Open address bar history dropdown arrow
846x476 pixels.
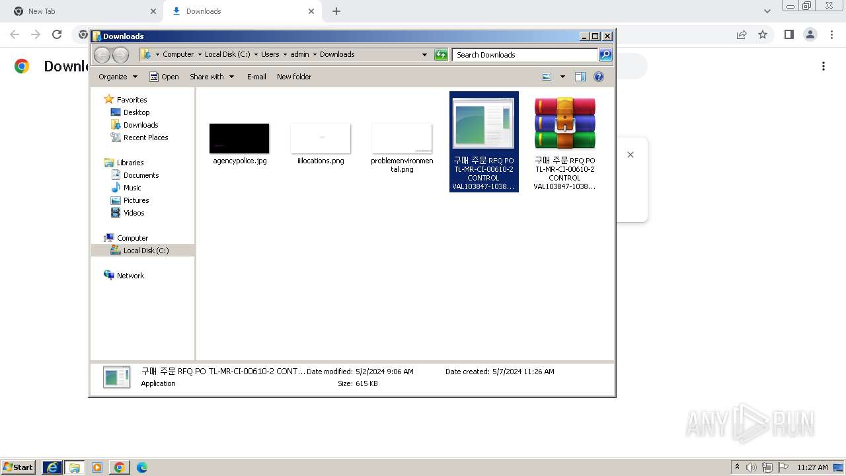coord(424,55)
